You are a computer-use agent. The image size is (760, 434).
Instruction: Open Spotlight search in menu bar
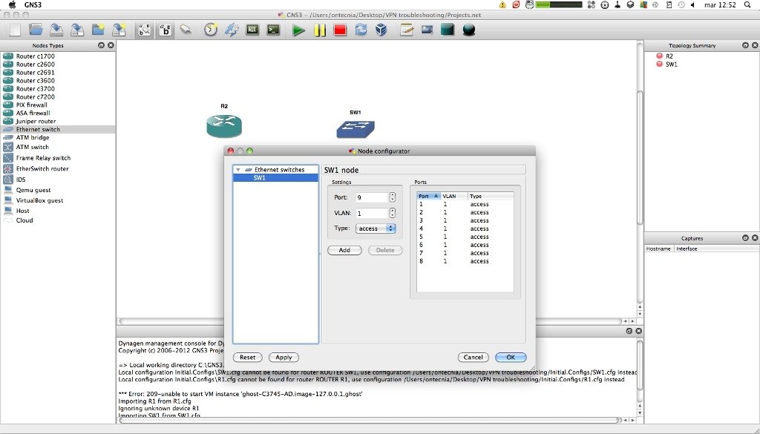click(747, 5)
